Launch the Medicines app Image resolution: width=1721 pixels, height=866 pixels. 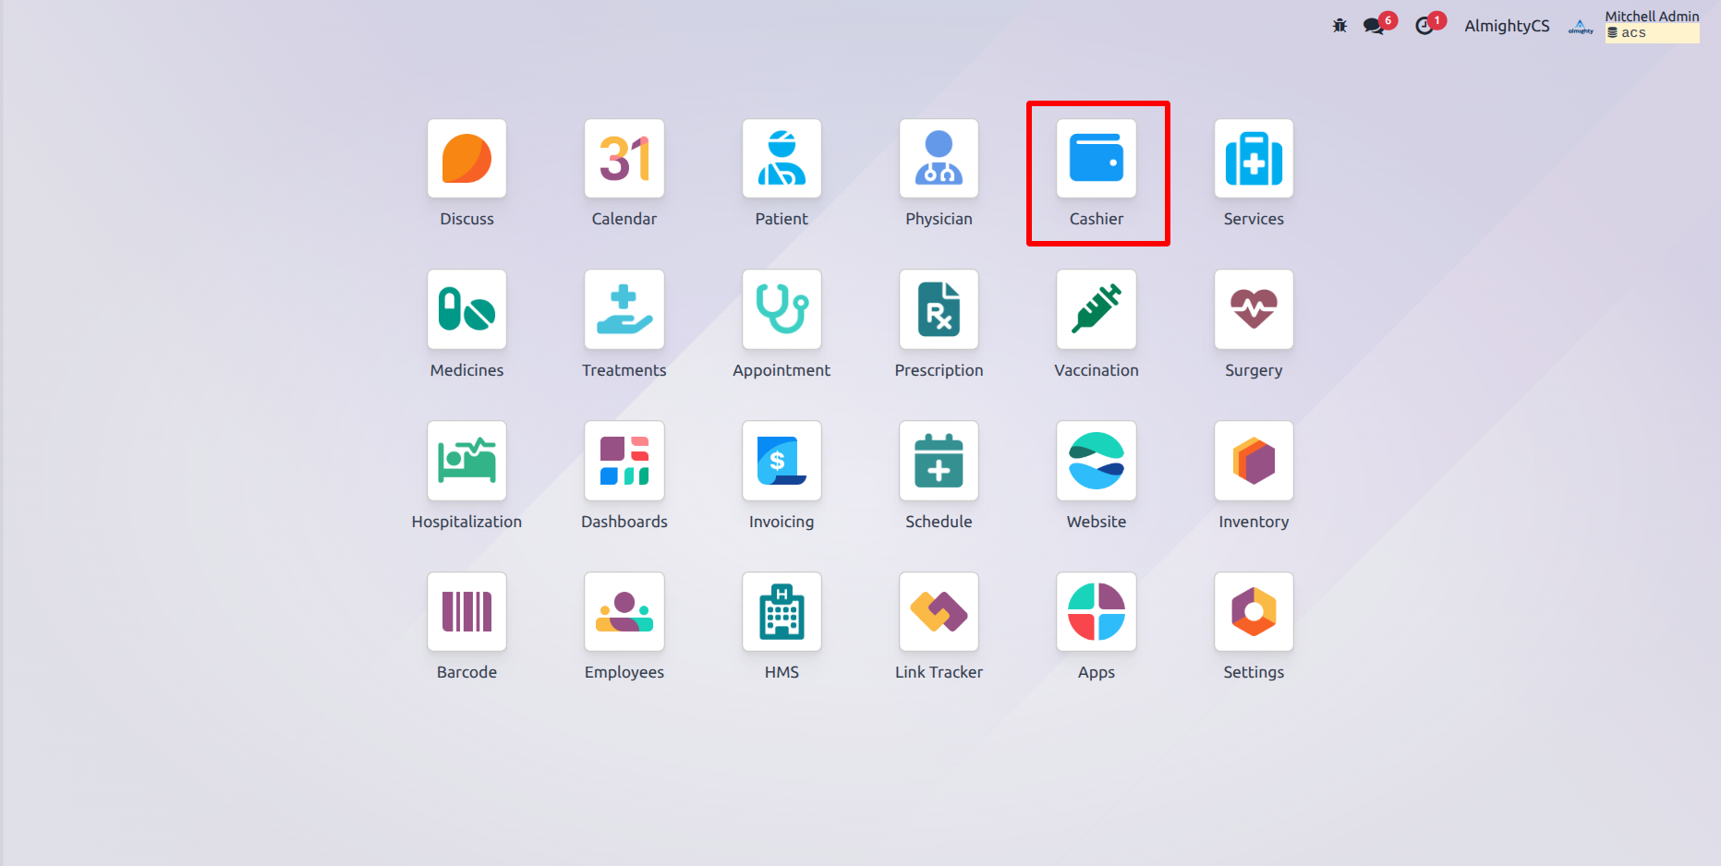467,309
